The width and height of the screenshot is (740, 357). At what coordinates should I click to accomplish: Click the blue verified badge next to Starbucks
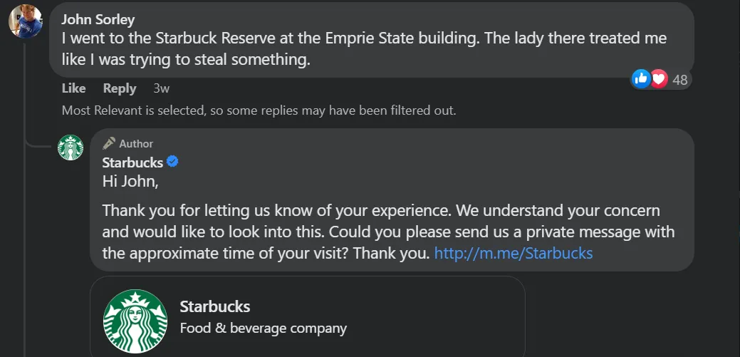click(x=172, y=162)
